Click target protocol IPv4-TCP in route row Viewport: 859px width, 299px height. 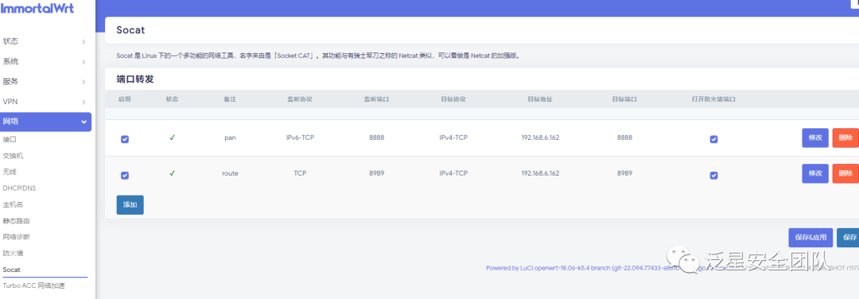point(453,173)
